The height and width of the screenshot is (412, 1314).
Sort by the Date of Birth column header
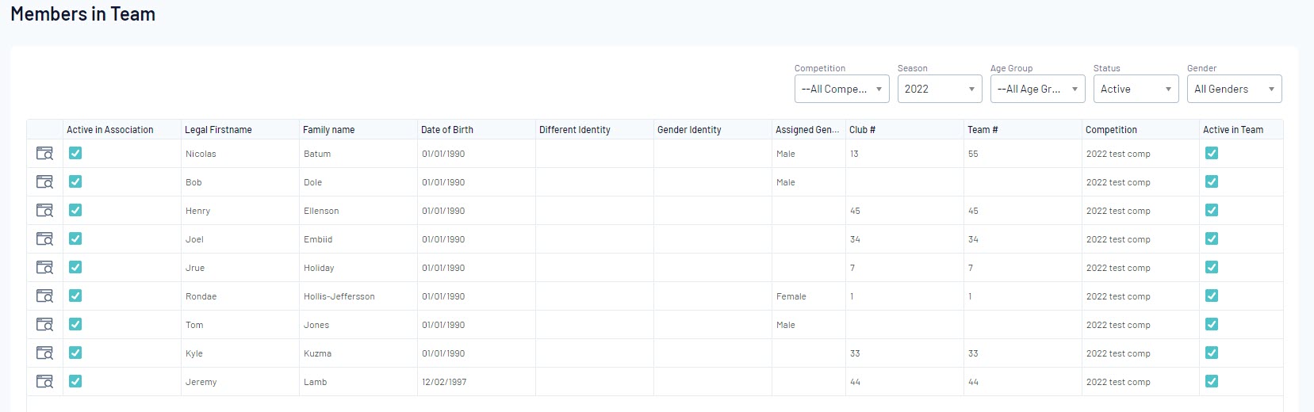point(447,130)
